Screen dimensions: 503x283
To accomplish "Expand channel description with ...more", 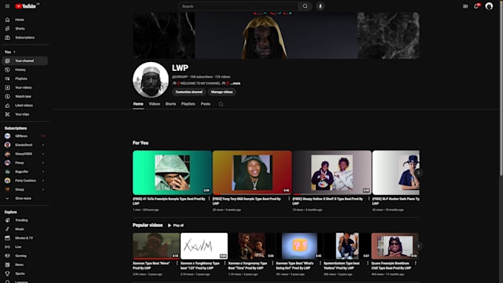I will coord(235,83).
